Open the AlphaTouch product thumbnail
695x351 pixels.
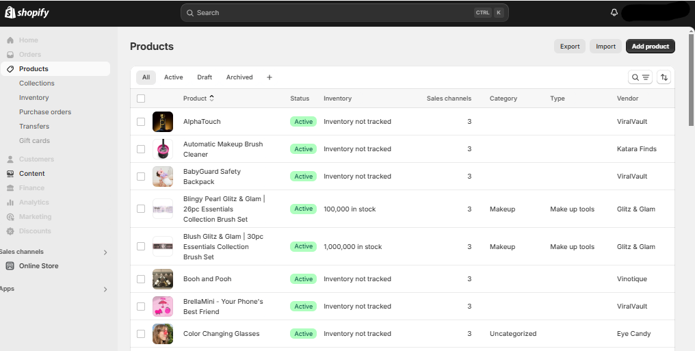[x=163, y=121]
